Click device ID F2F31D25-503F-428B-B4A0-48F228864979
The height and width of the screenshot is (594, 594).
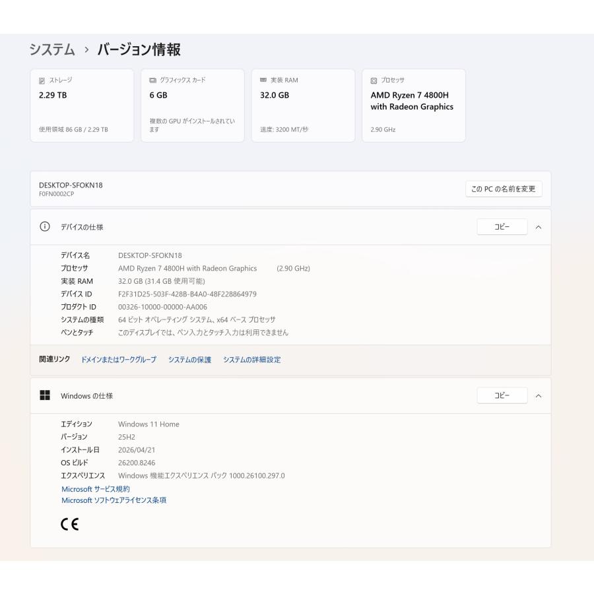coord(187,294)
